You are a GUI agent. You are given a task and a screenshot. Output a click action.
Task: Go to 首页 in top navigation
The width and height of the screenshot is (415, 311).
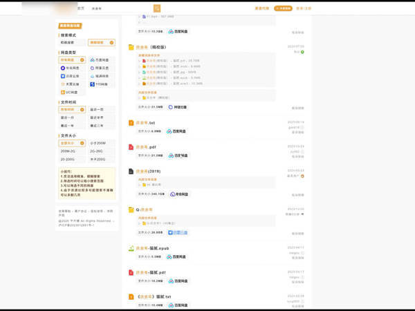(81, 8)
